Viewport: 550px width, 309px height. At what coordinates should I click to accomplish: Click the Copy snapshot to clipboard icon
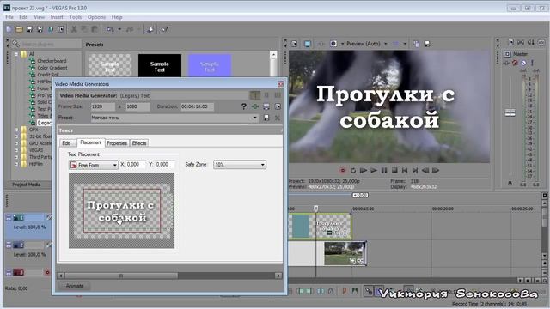click(416, 44)
